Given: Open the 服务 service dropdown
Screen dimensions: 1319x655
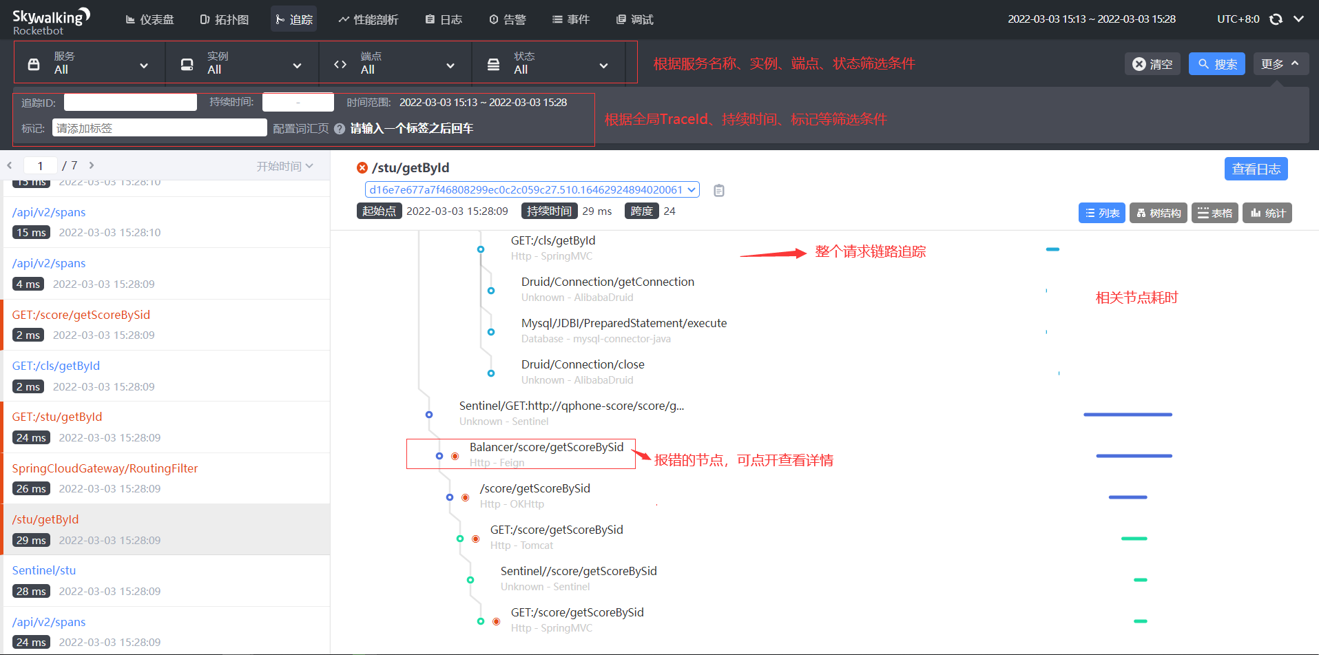Looking at the screenshot, I should (90, 63).
